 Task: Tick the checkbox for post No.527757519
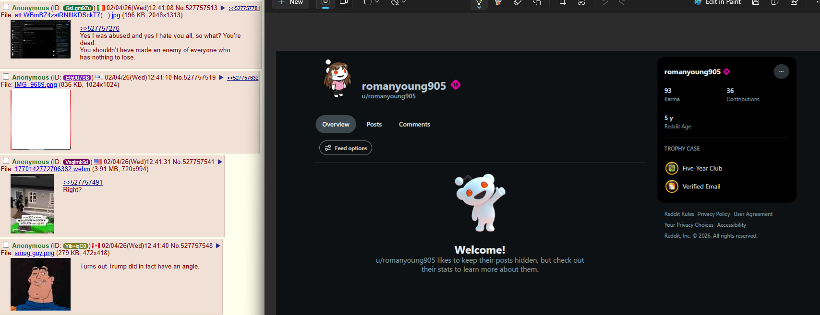point(6,77)
